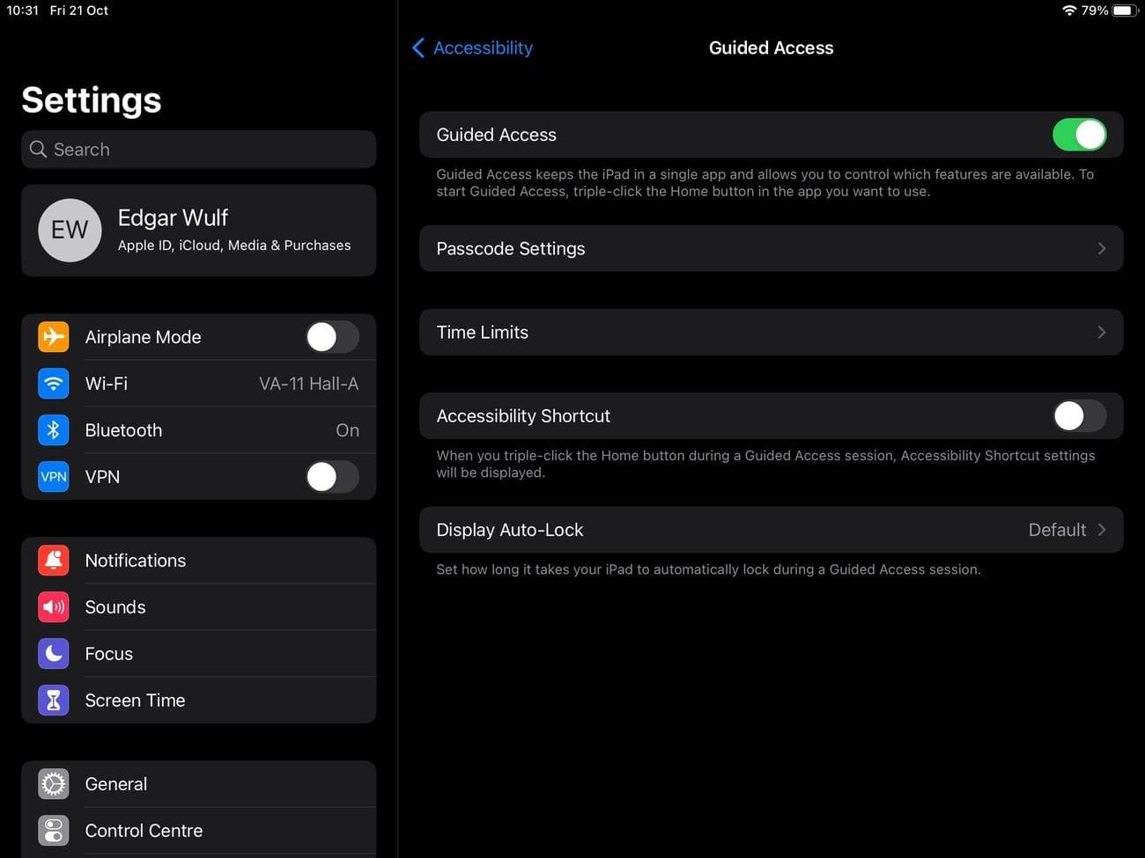
Task: Open Time Limits disclosure arrow
Action: tap(1101, 333)
